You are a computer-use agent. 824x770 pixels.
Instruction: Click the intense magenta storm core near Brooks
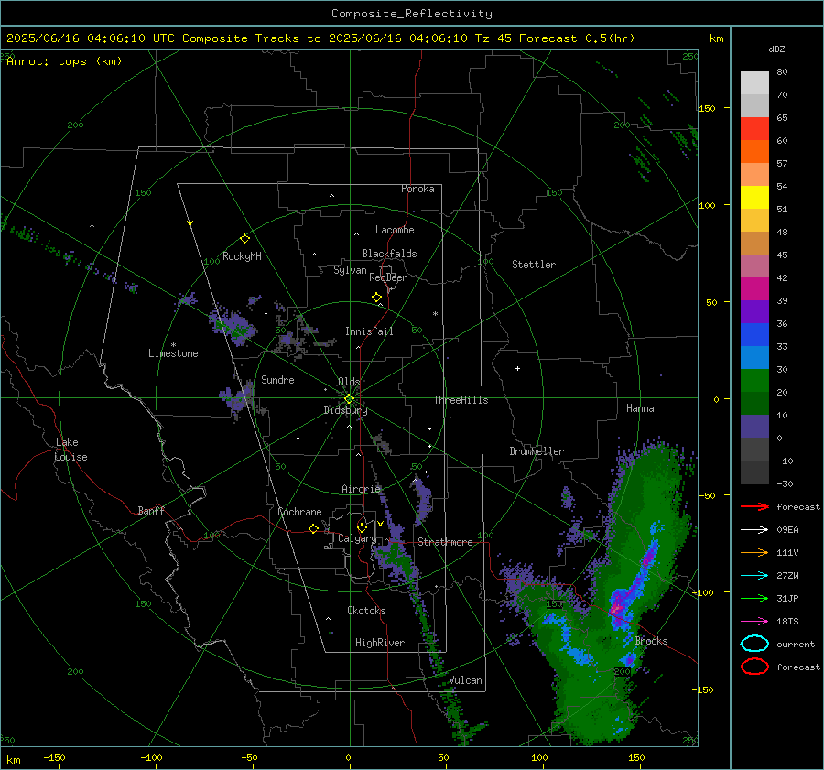click(x=617, y=610)
